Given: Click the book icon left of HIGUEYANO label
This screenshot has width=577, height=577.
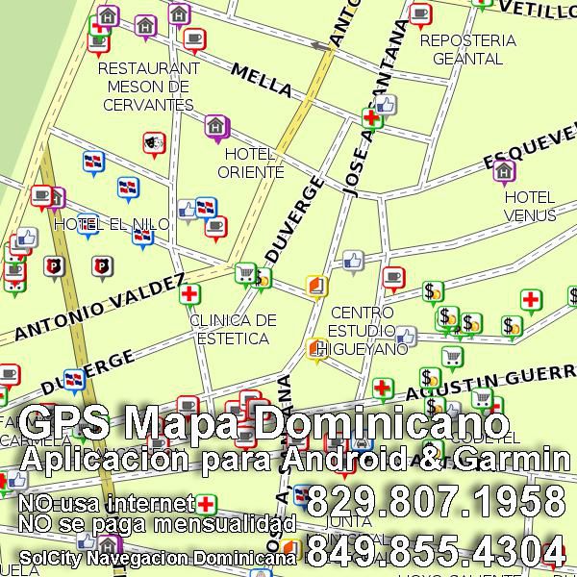Looking at the screenshot, I should coord(315,348).
